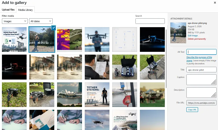
Task: Select the Tether Systems poster thumbnail
Action: 97,95
